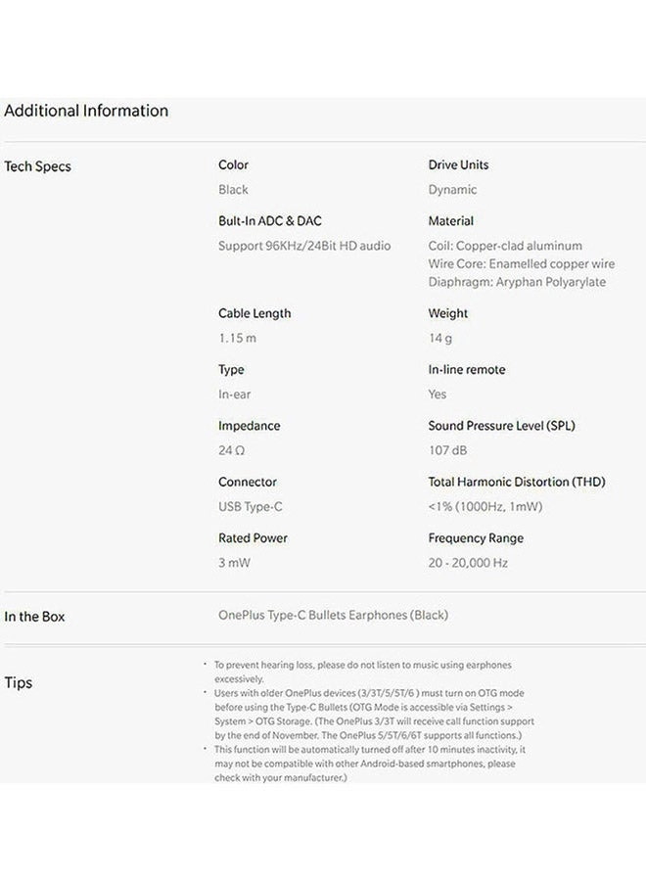Select the Weight 14 g value
The width and height of the screenshot is (646, 881).
(439, 338)
